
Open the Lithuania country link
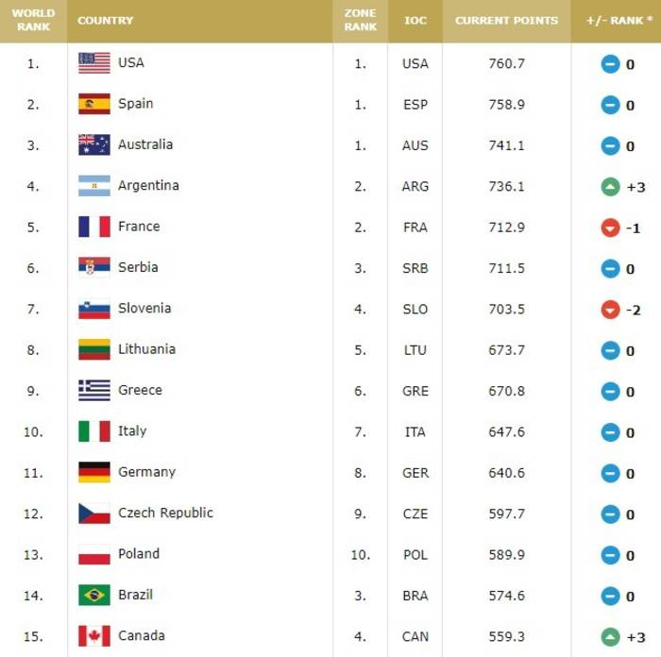tap(146, 349)
